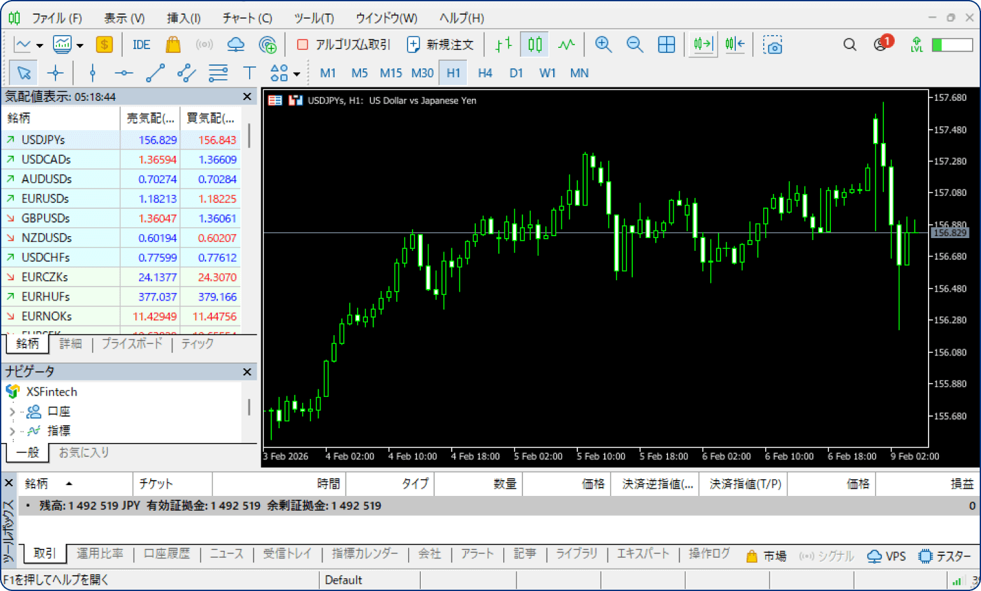Click the 新規注文 button
Image resolution: width=981 pixels, height=591 pixels.
point(440,44)
